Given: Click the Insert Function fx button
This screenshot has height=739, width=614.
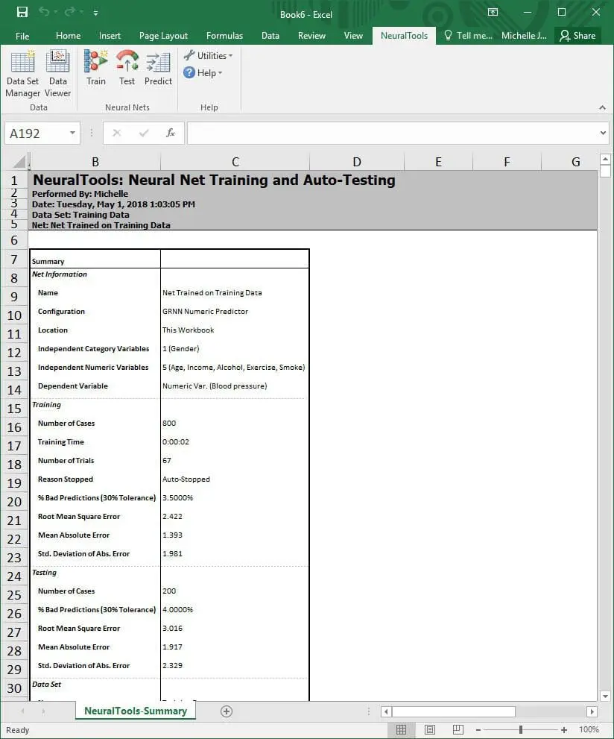Looking at the screenshot, I should pos(171,133).
